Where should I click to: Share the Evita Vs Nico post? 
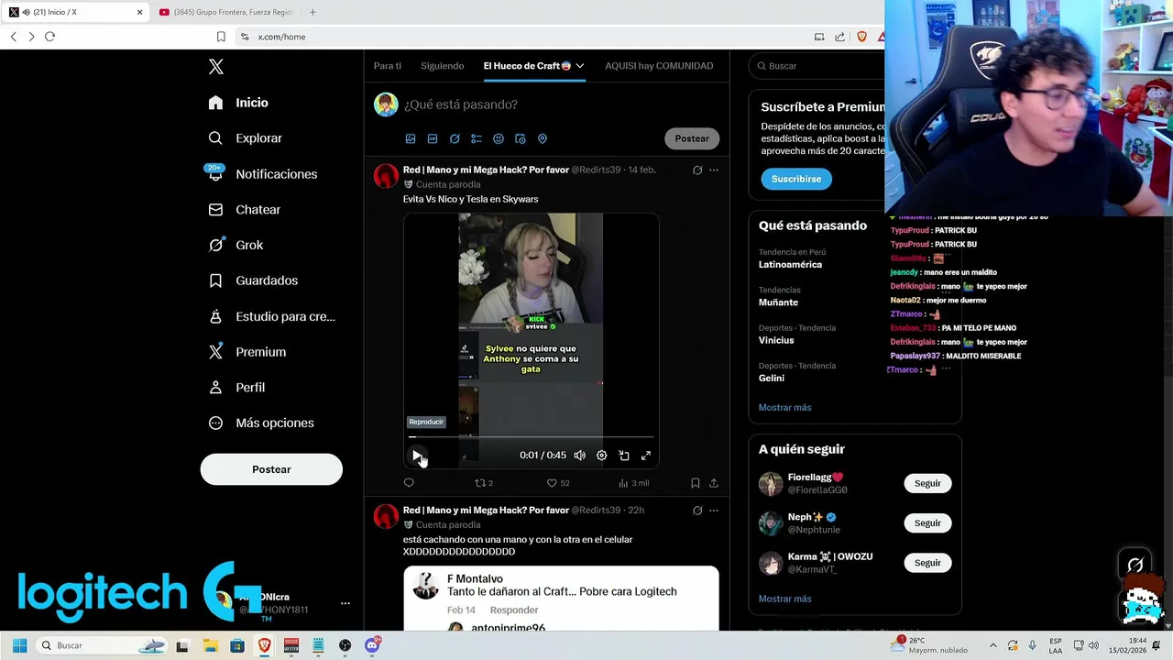(714, 483)
